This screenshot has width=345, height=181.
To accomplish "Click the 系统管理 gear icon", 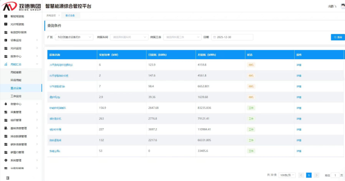I will pos(6,160).
